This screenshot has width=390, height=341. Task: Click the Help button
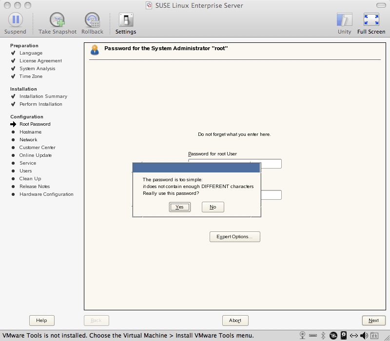(42, 321)
